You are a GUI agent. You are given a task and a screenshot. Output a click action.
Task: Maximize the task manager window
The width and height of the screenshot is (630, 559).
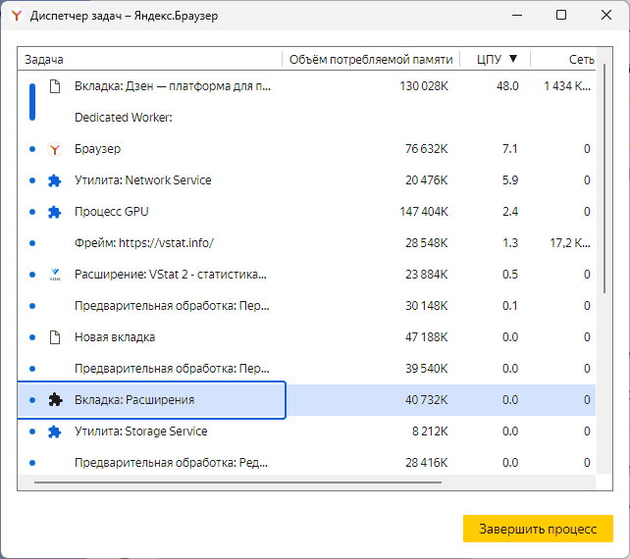click(561, 16)
